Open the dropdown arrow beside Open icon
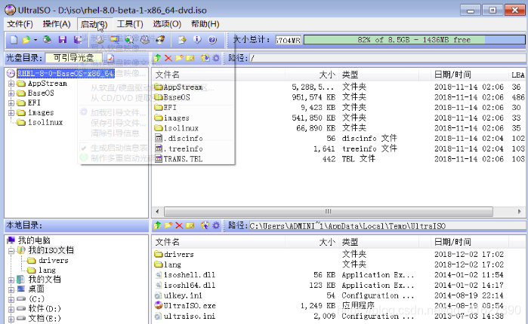The width and height of the screenshot is (528, 324). [36, 40]
